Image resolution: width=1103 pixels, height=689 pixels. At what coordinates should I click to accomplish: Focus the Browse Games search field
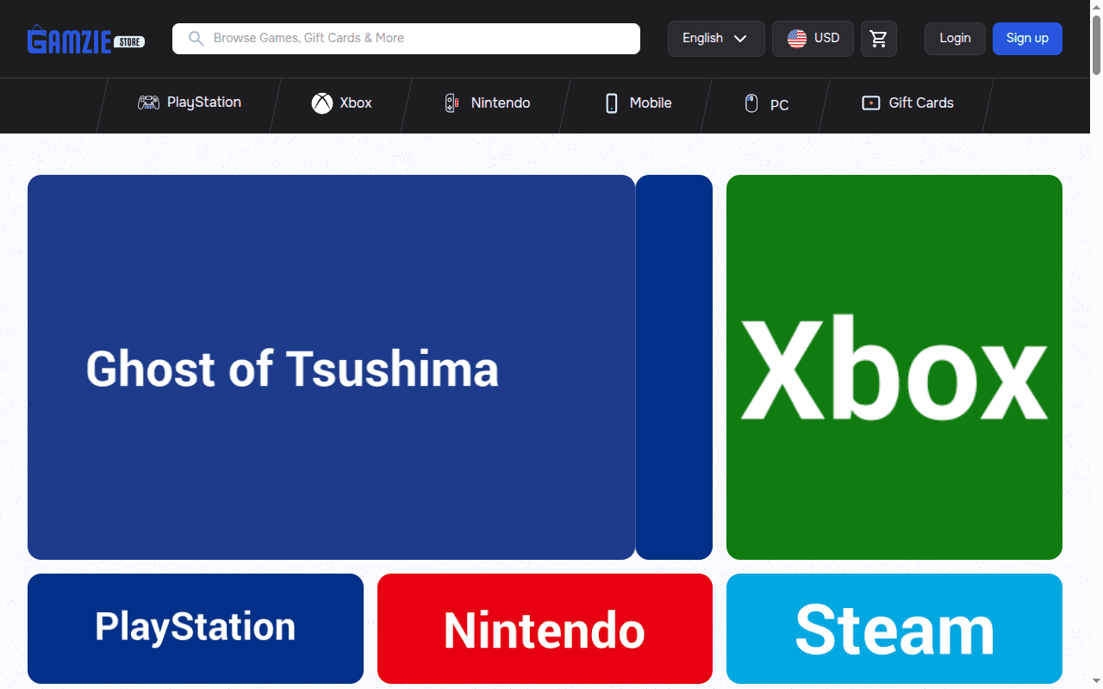(x=406, y=39)
